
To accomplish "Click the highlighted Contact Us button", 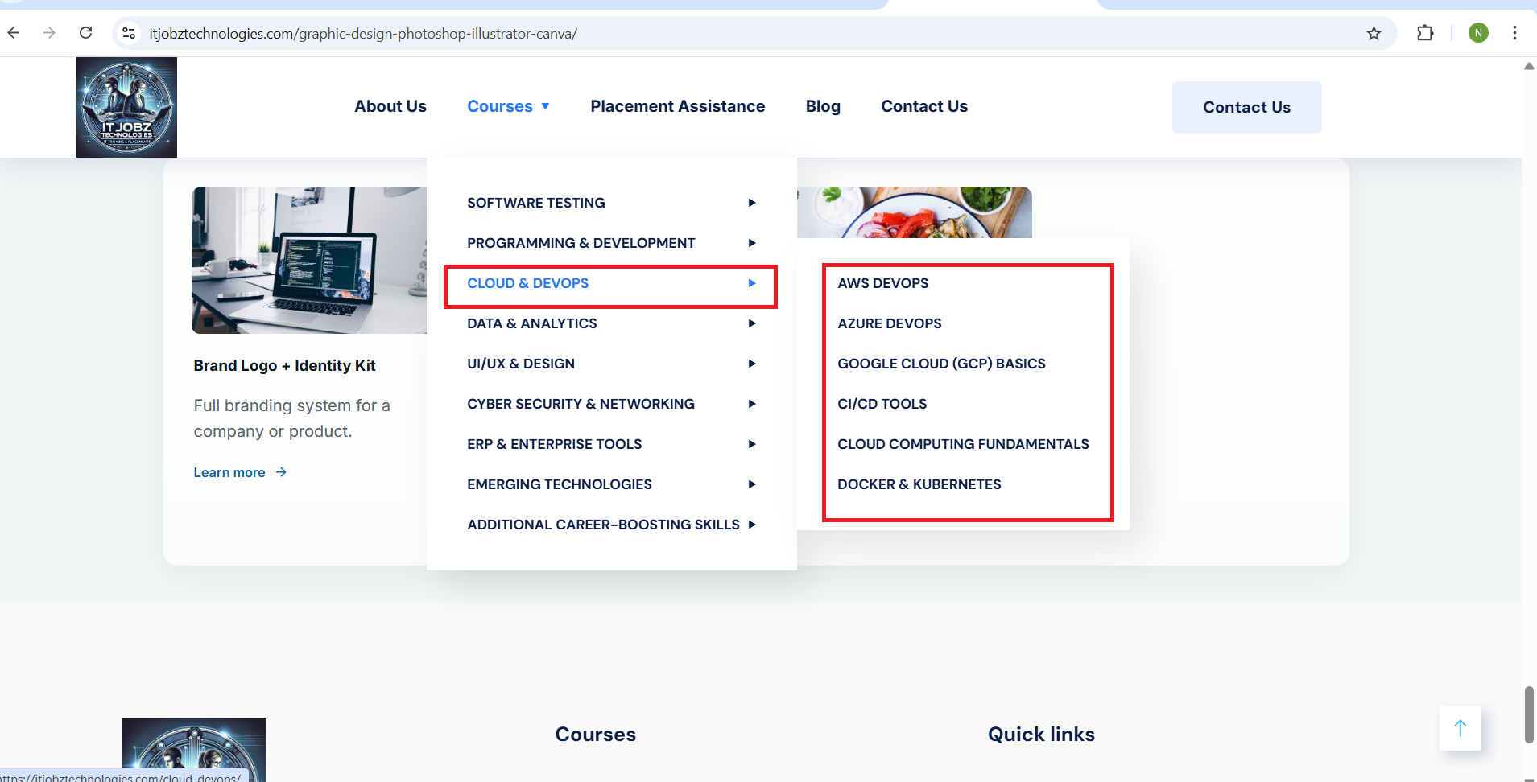I will pyautogui.click(x=1246, y=107).
